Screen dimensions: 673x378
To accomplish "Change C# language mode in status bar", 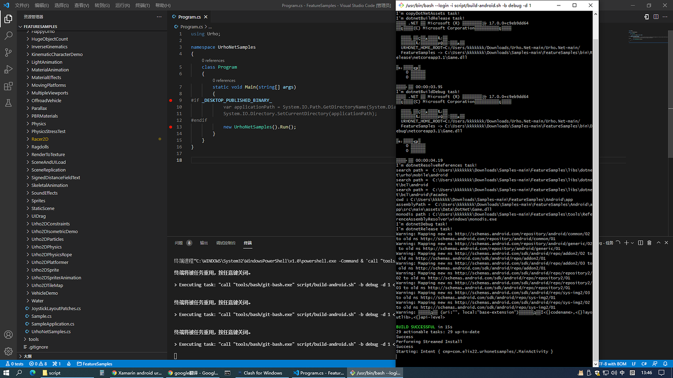I will 644,364.
